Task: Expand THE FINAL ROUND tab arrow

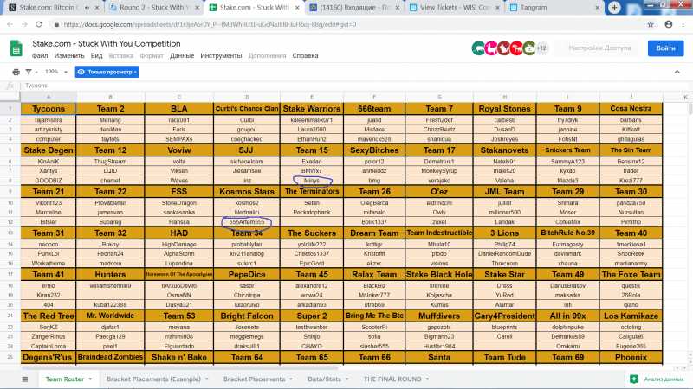Action: (x=427, y=379)
